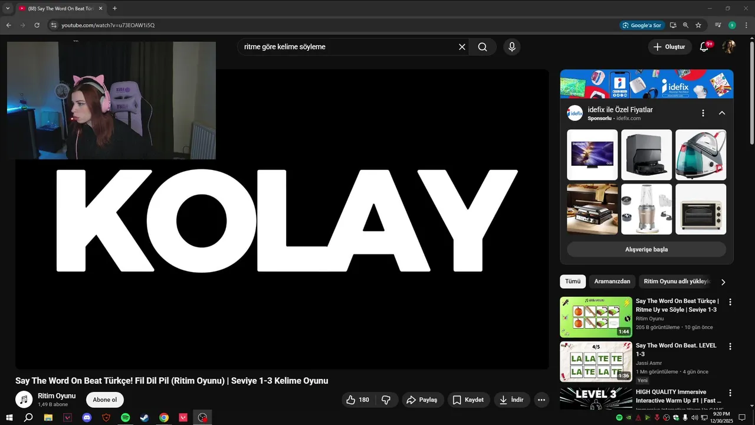Screen dimensions: 755x425
Task: Reload the page in Chrome
Action: (x=37, y=25)
